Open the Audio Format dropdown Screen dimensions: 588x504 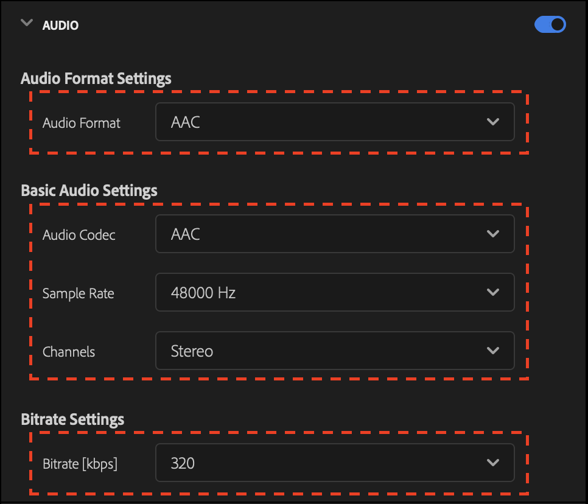pyautogui.click(x=335, y=122)
